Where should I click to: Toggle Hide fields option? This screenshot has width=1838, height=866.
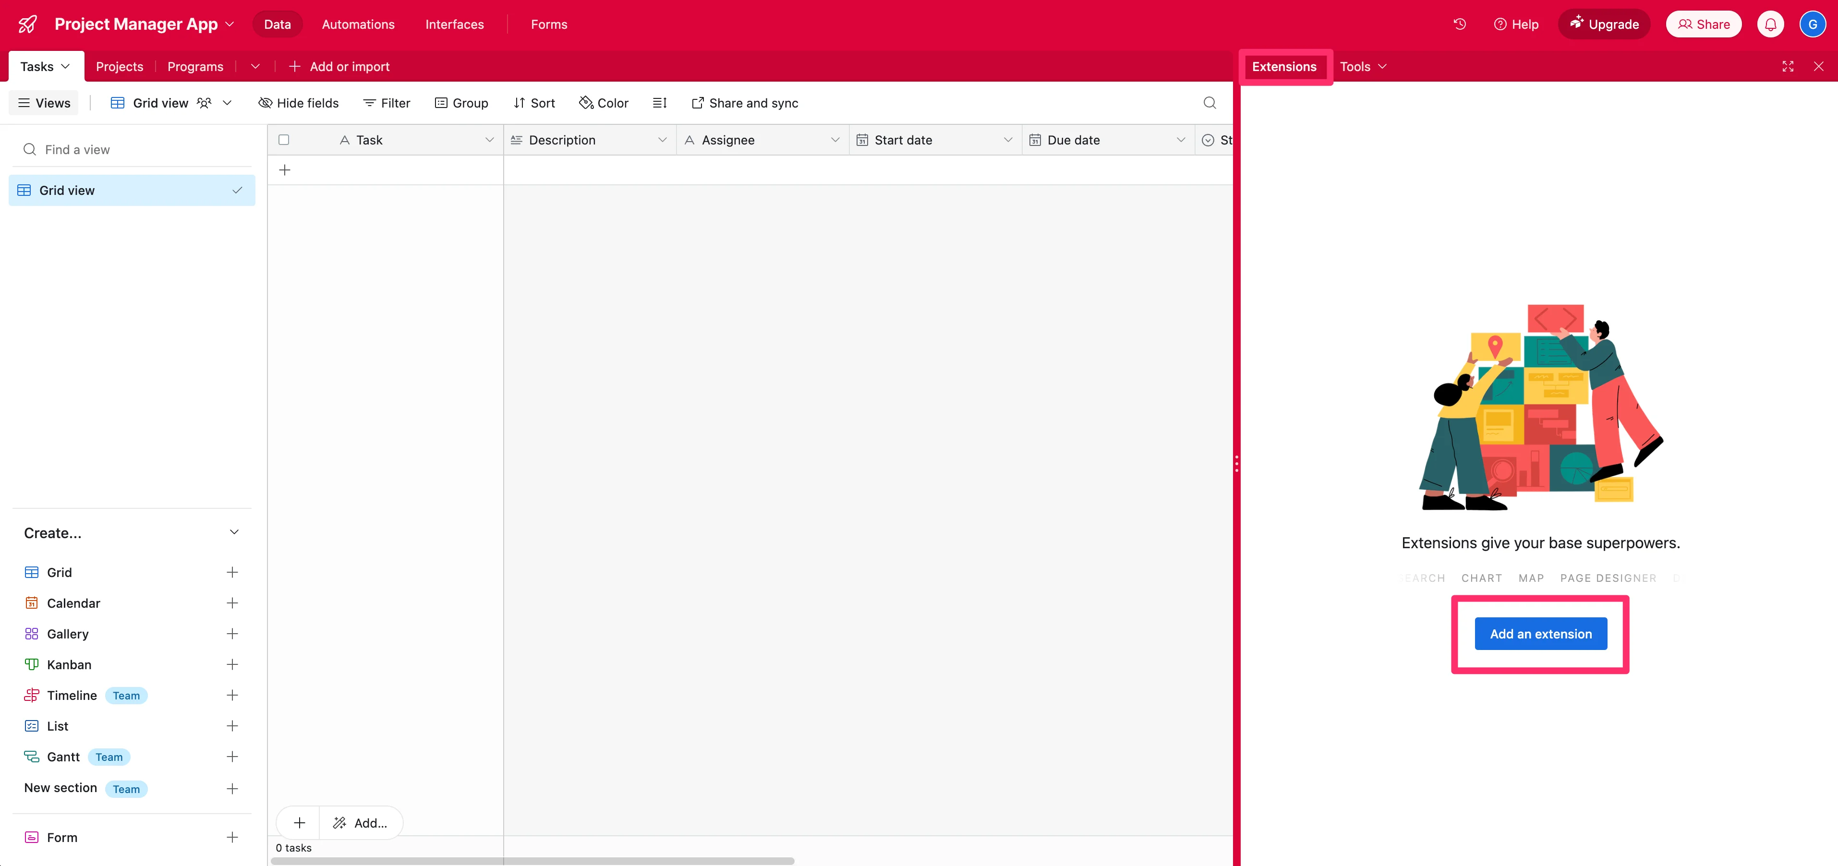(x=298, y=103)
